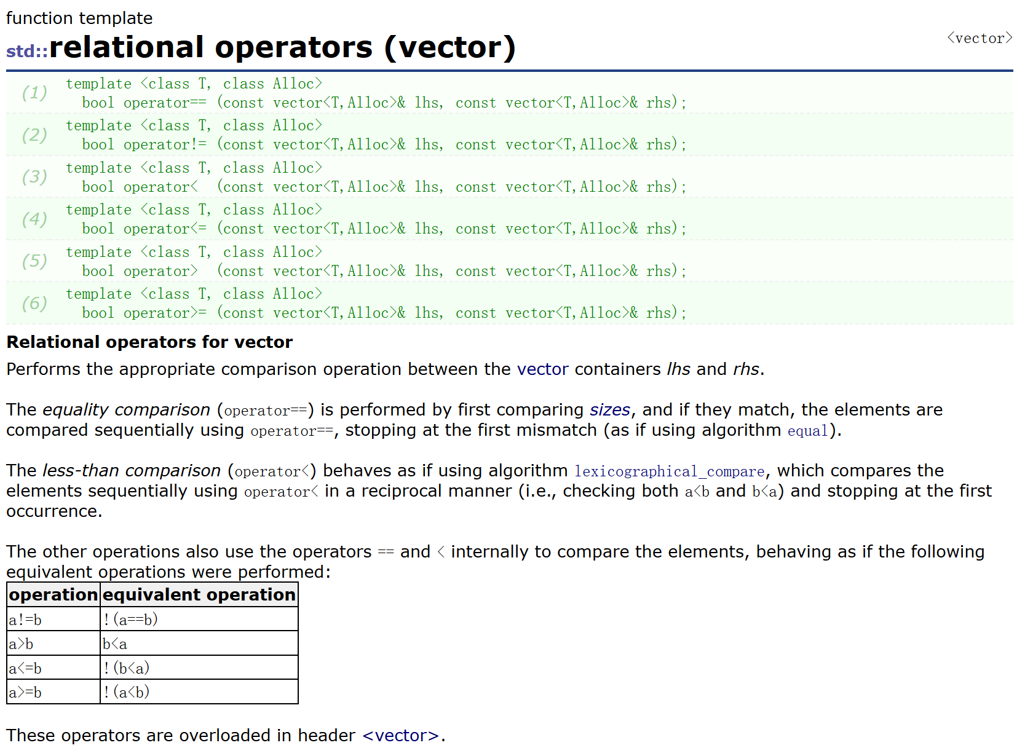Screen dimensions: 1033x756
Task: Click the 'bool operator!=' declaration line
Action: [x=384, y=144]
